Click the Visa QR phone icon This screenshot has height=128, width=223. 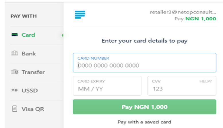15,109
